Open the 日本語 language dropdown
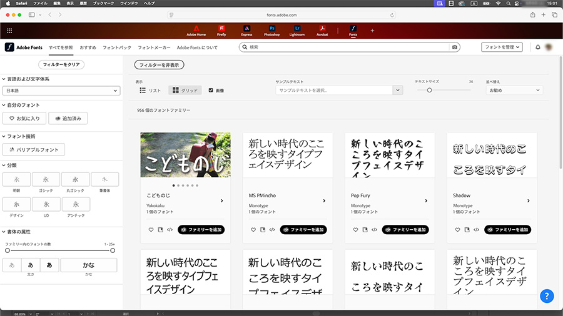The image size is (563, 316). click(x=61, y=91)
